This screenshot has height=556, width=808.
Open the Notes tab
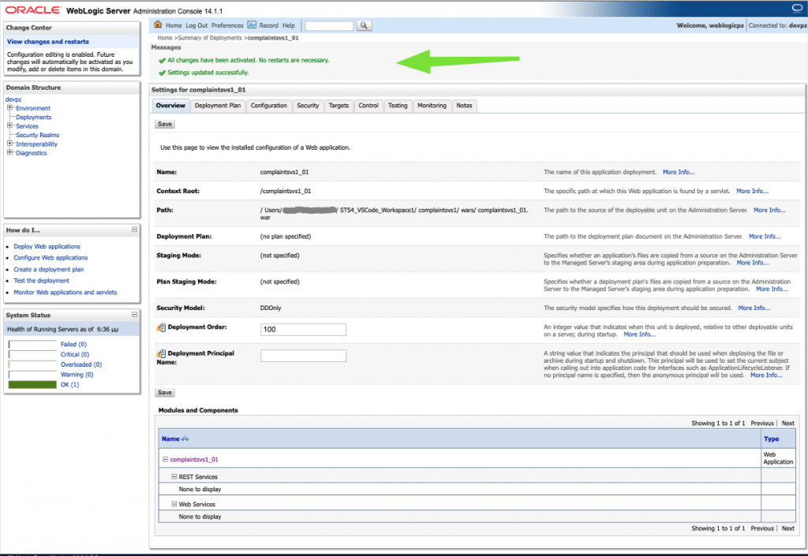(464, 106)
